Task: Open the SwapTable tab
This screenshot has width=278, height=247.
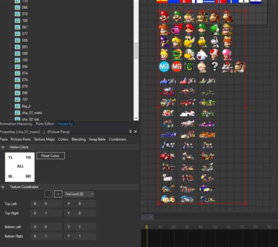Action: pyautogui.click(x=97, y=139)
